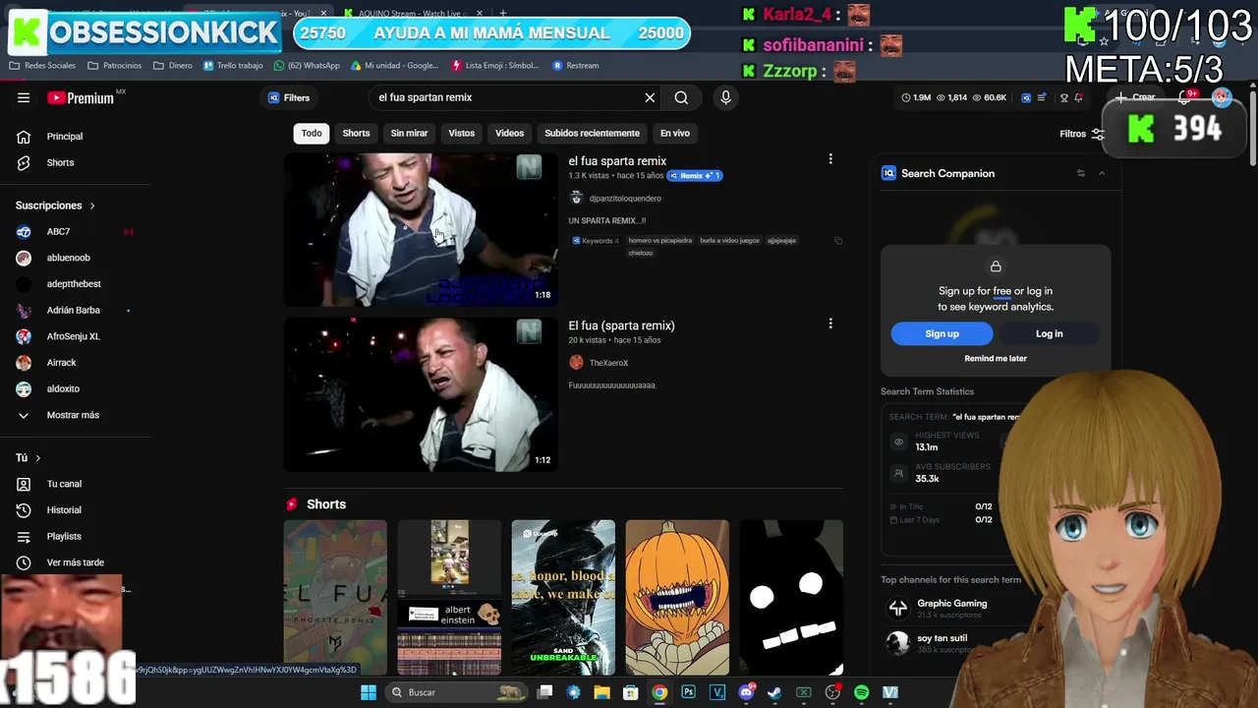This screenshot has height=708, width=1258.
Task: Open the '(62) WhatsApp' bookmark
Action: (x=307, y=66)
